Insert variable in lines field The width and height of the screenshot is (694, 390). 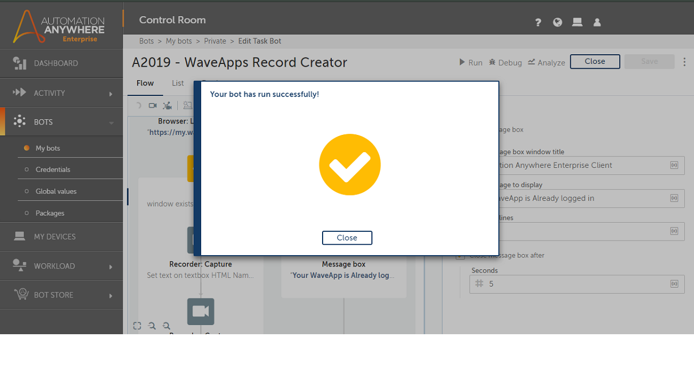point(674,231)
